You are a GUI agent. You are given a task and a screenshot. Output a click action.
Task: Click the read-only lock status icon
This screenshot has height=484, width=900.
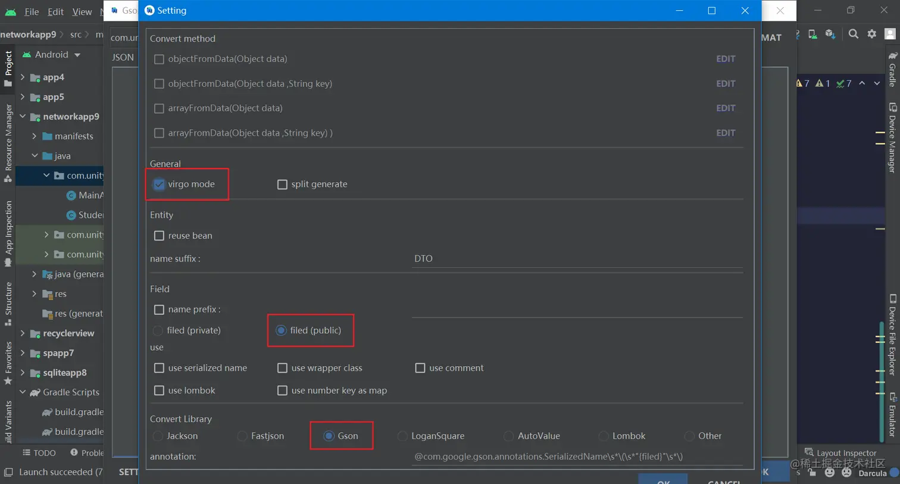pyautogui.click(x=812, y=473)
